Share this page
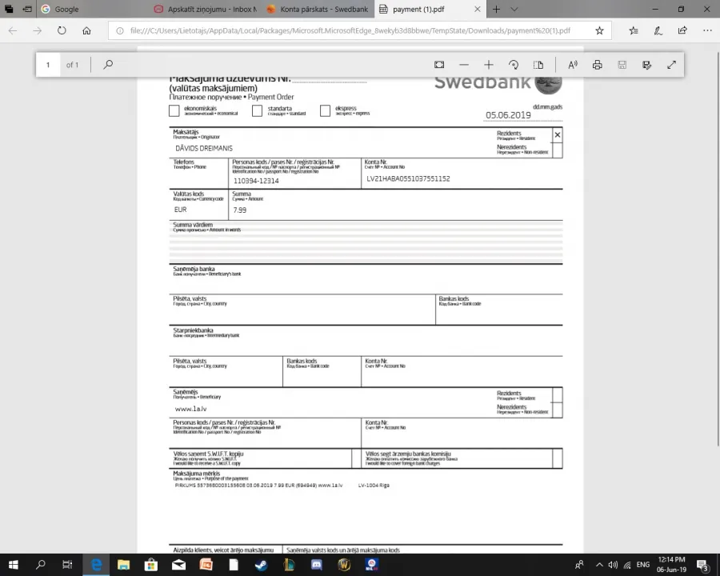 pos(682,30)
